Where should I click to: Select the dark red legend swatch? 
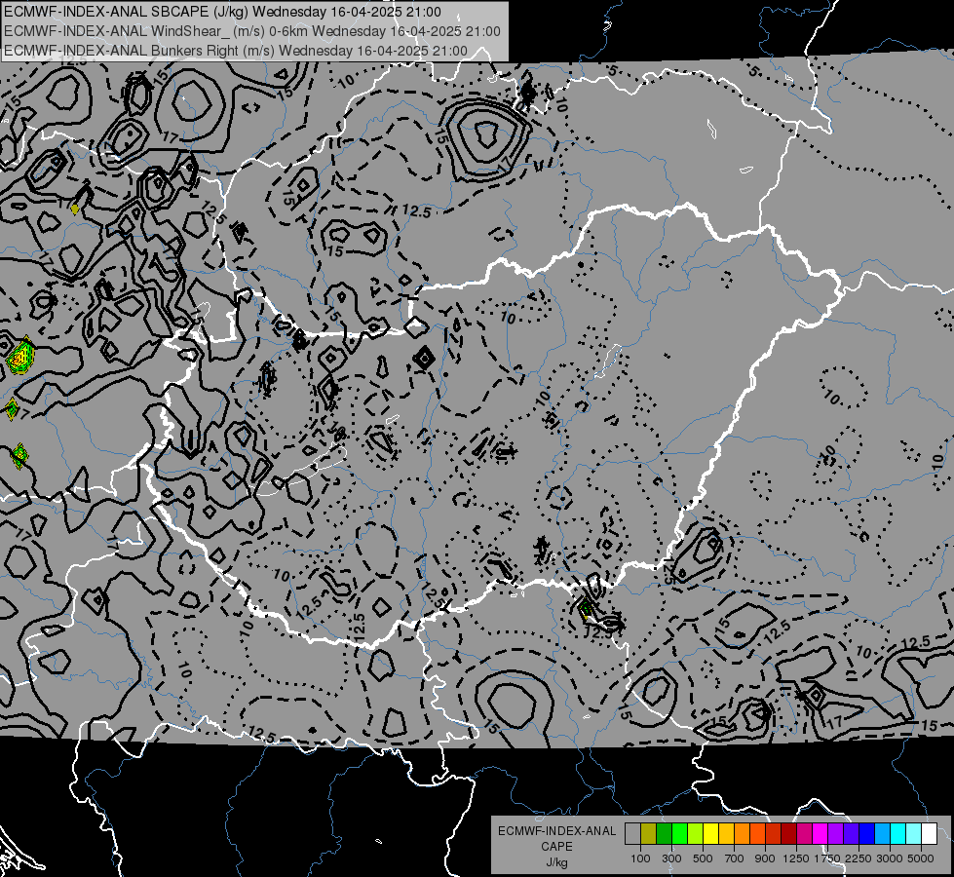point(788,834)
